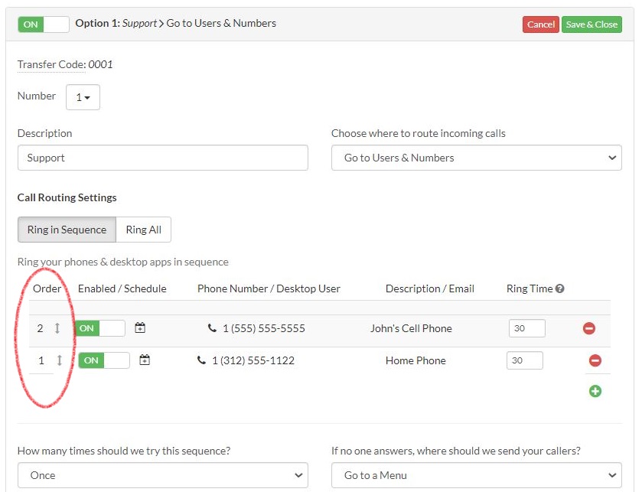Image resolution: width=642 pixels, height=492 pixels.
Task: Remove John's Cell Phone with red minus icon
Action: coord(589,328)
